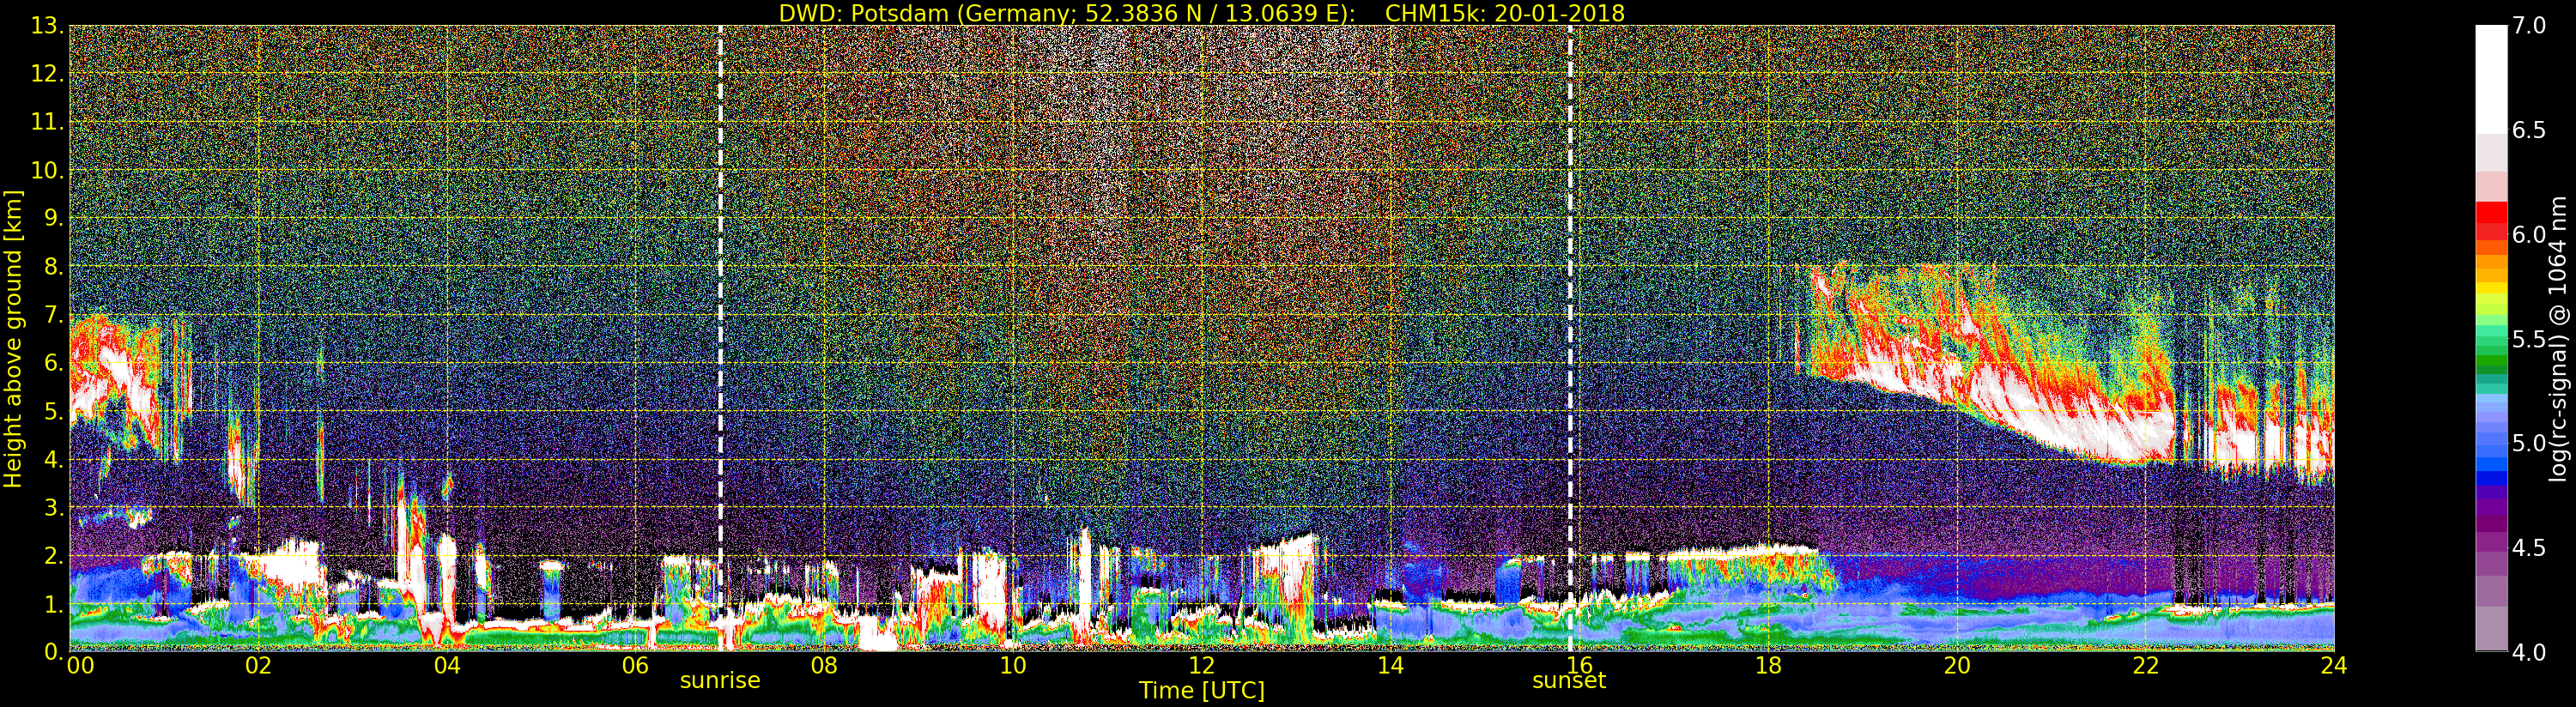2576x707 pixels.
Task: Click the '1.' height axis tick label
Action: coord(53,604)
